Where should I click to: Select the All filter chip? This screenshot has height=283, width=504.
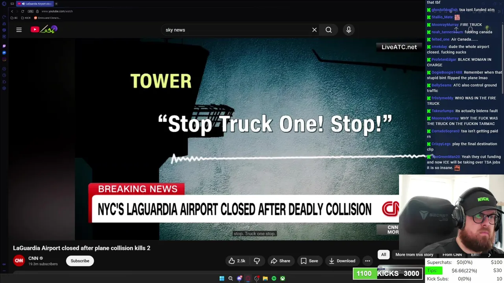click(384, 254)
